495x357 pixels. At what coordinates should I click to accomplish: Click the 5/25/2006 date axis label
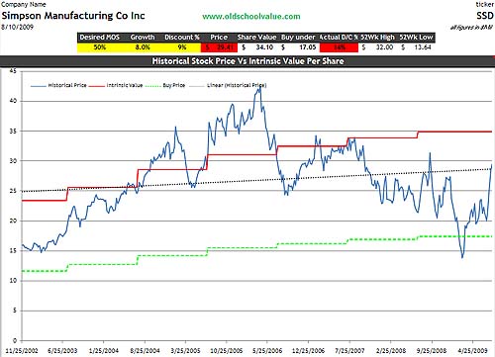click(x=267, y=350)
